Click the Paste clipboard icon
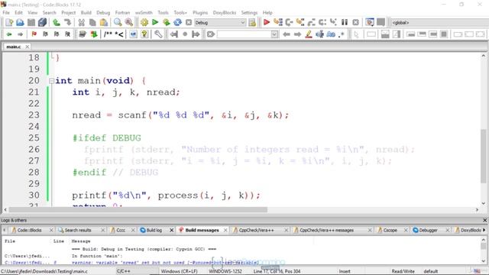Viewport: 489px width, 275px height. click(x=104, y=22)
